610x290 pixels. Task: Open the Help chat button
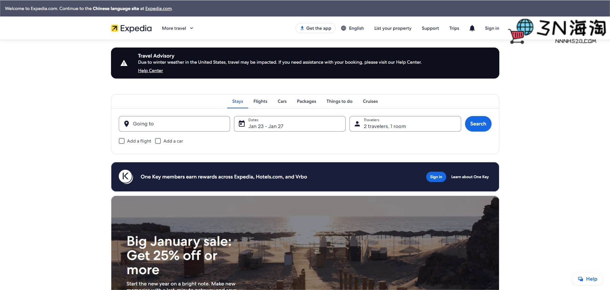point(587,279)
